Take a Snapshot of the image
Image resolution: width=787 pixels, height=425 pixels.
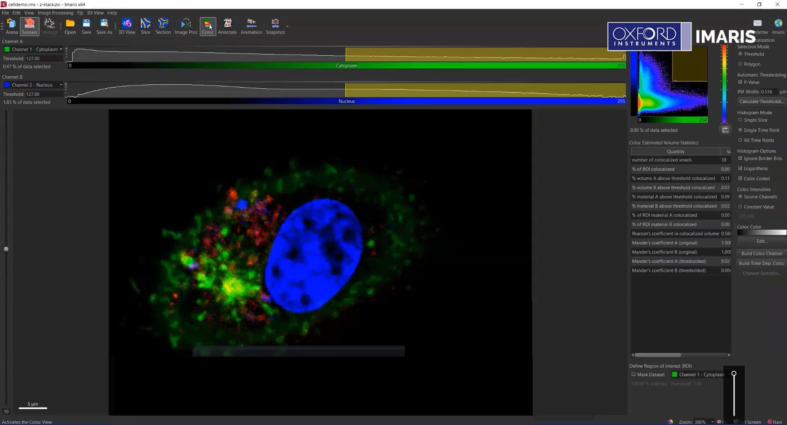click(x=275, y=26)
